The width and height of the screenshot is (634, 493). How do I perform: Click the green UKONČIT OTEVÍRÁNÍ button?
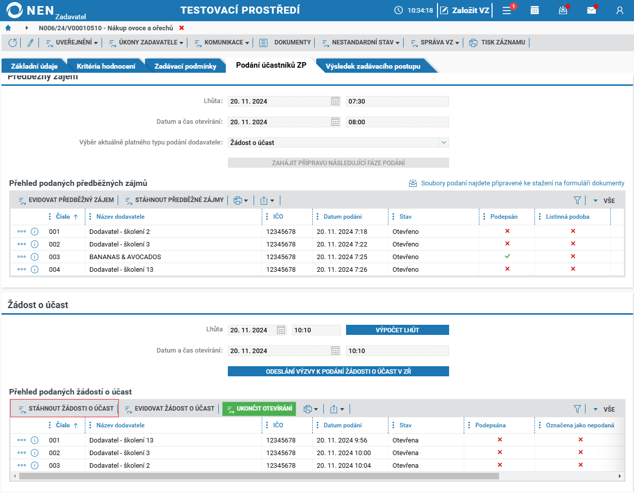point(259,409)
